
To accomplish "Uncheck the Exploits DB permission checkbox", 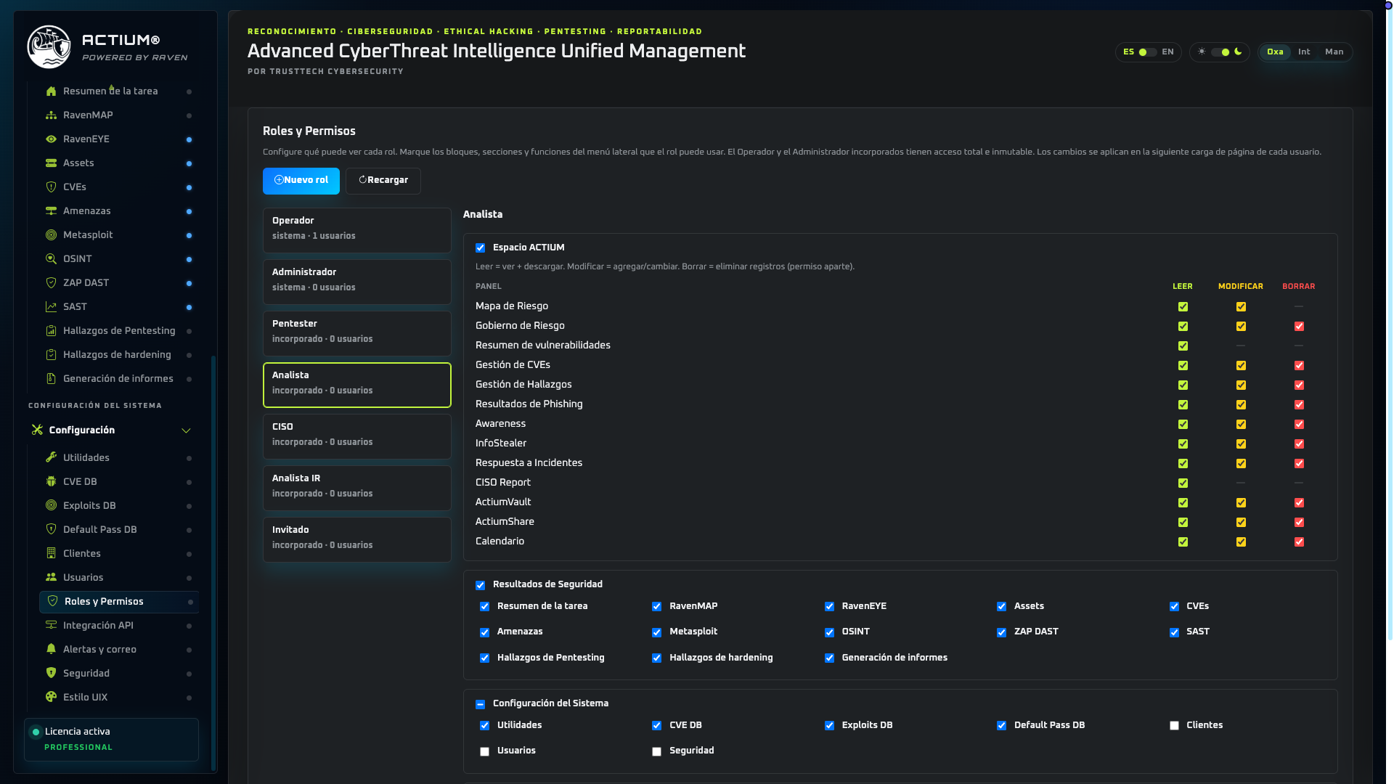I will click(x=829, y=726).
